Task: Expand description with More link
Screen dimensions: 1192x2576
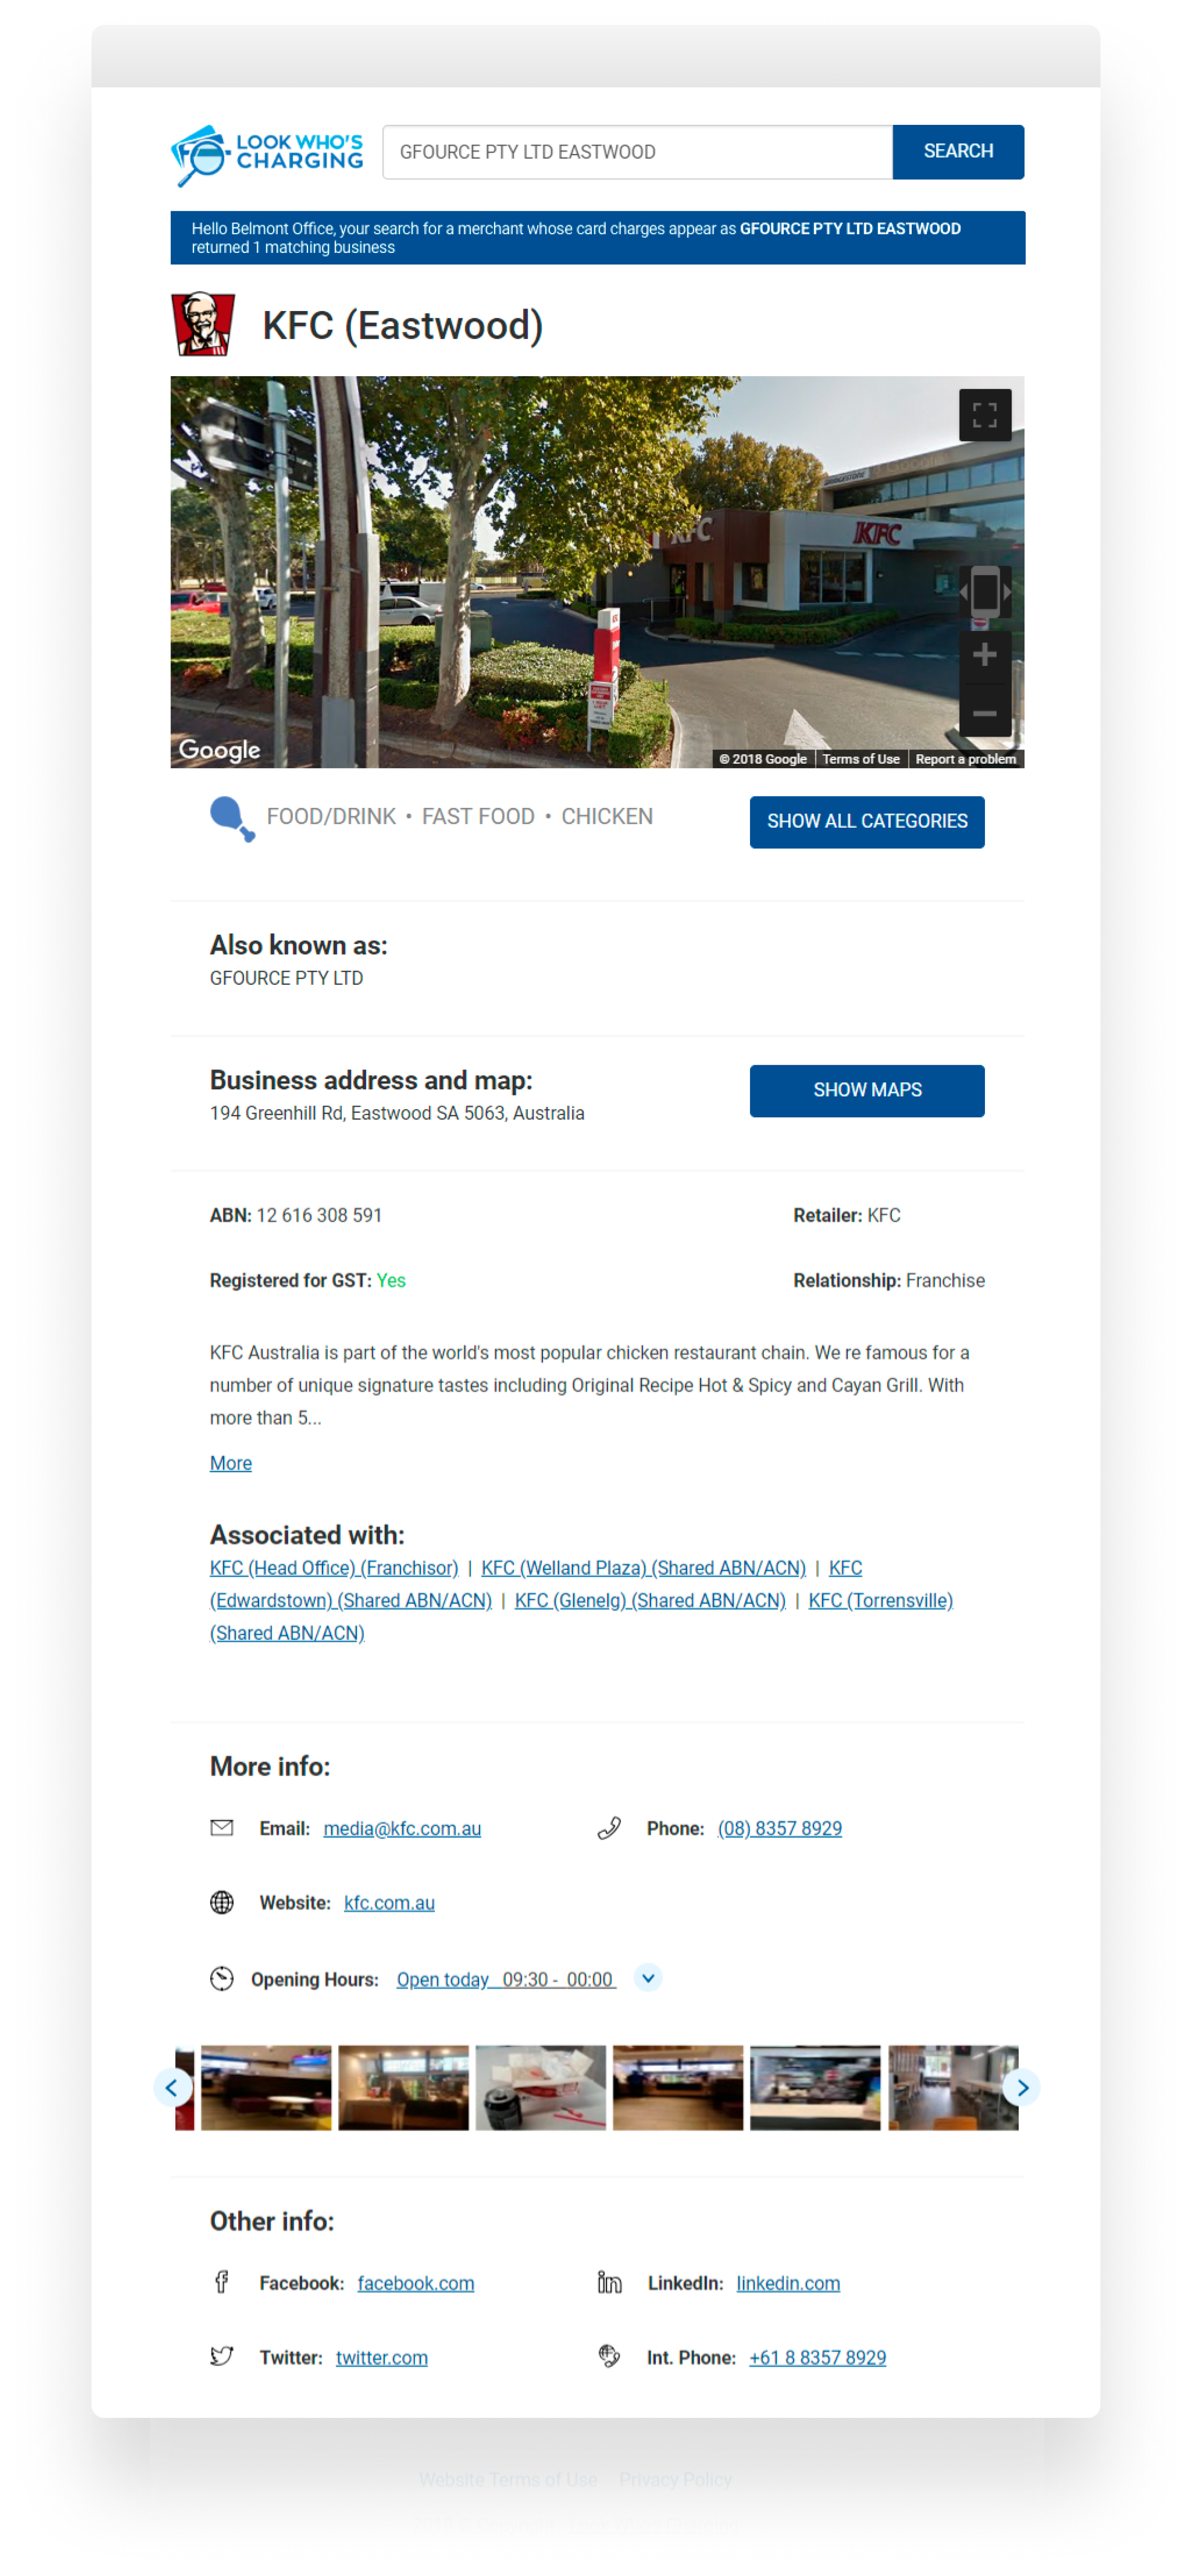Action: pyautogui.click(x=230, y=1462)
